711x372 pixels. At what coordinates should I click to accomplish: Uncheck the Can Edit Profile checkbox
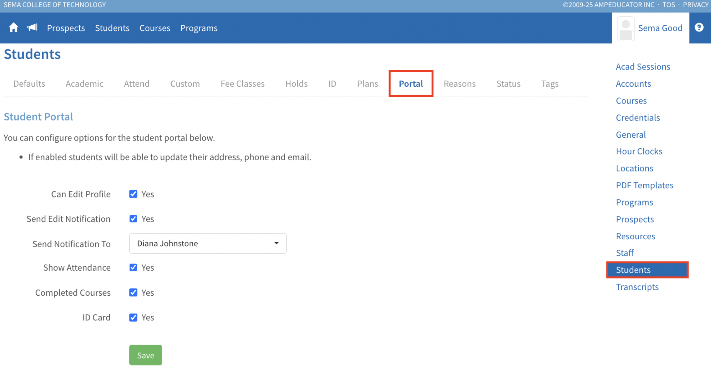pos(133,194)
